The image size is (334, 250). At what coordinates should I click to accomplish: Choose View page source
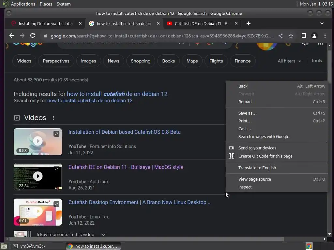277,179
